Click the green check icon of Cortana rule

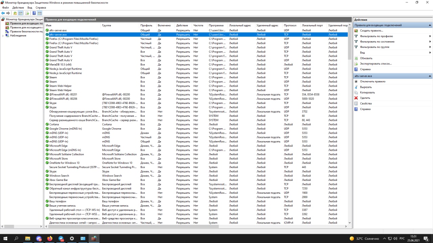point(47,124)
